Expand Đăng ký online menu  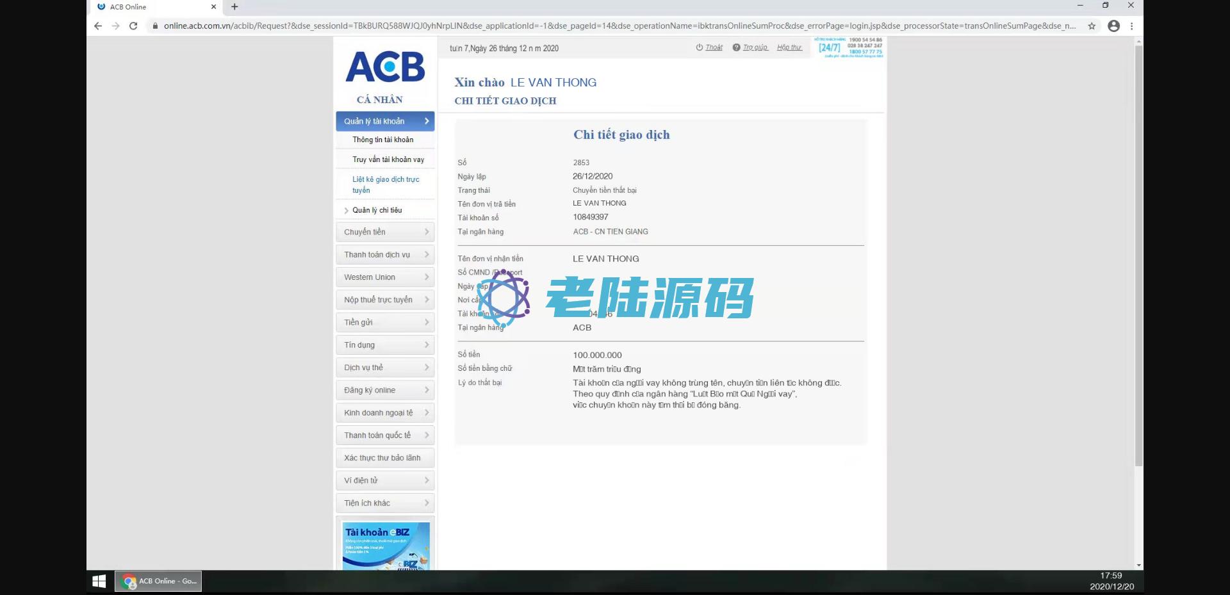tap(385, 390)
